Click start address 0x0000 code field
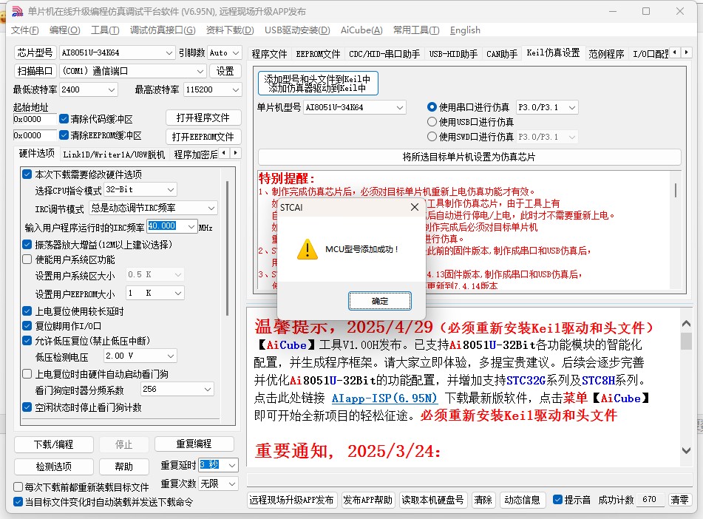 [35, 119]
